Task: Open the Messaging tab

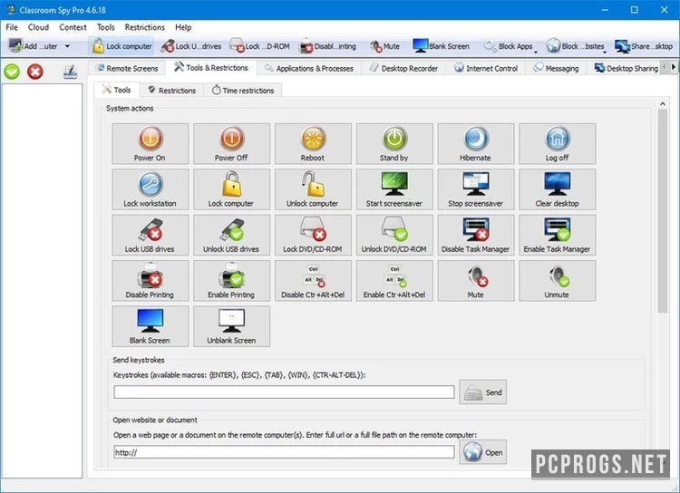Action: 556,68
